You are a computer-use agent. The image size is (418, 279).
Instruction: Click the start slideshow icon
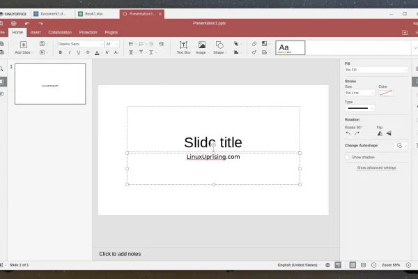point(42,52)
